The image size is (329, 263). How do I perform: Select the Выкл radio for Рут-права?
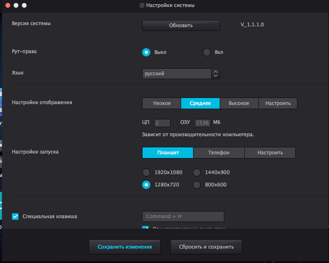point(146,52)
